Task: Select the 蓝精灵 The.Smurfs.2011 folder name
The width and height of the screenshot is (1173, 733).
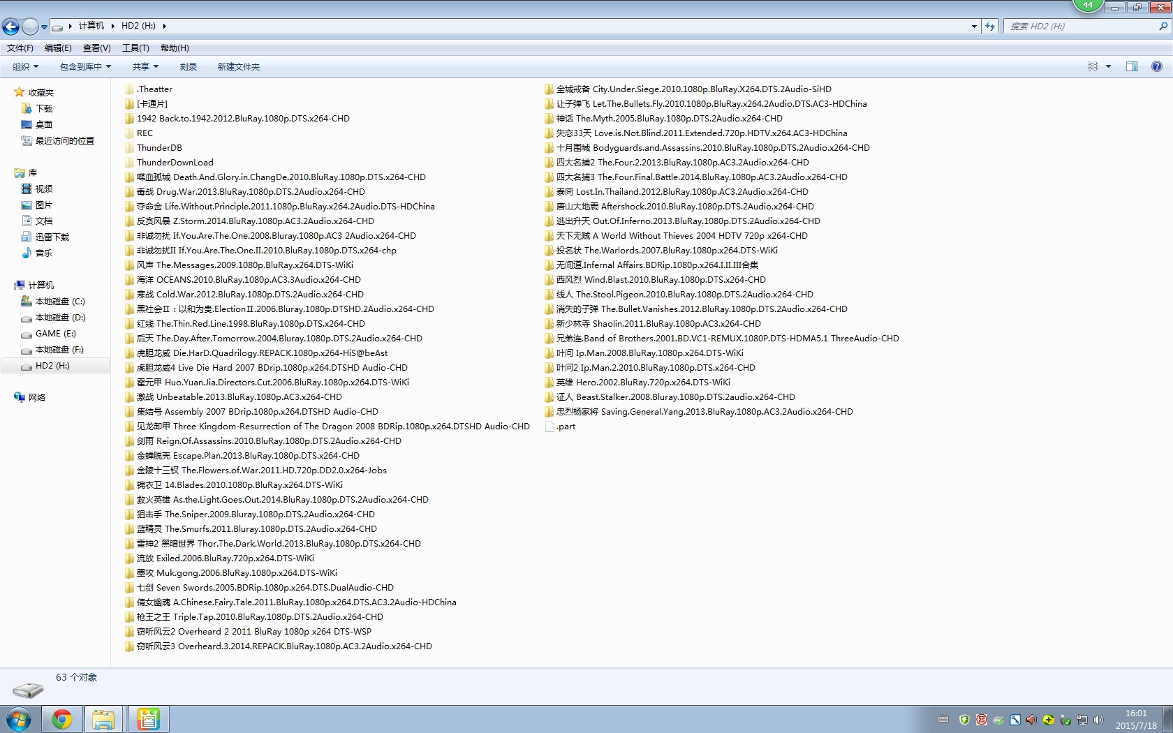Action: point(257,529)
